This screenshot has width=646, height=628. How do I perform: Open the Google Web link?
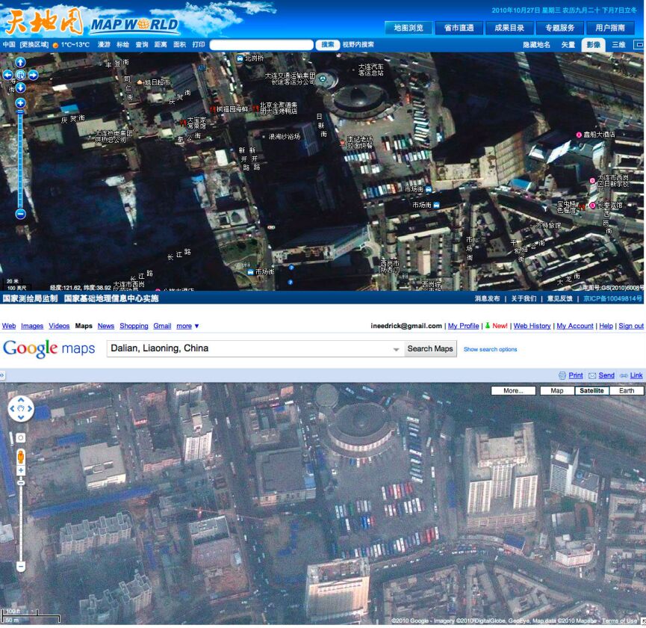click(9, 326)
